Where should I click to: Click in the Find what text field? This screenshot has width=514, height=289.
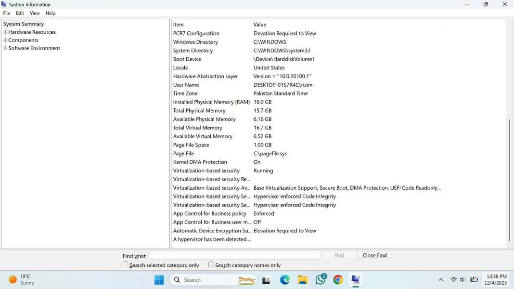[x=234, y=255]
